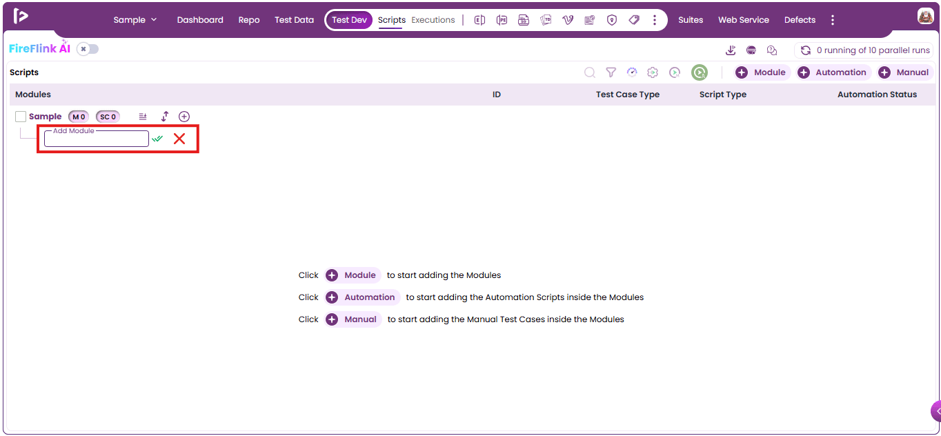Open the Repo tab

coord(249,20)
